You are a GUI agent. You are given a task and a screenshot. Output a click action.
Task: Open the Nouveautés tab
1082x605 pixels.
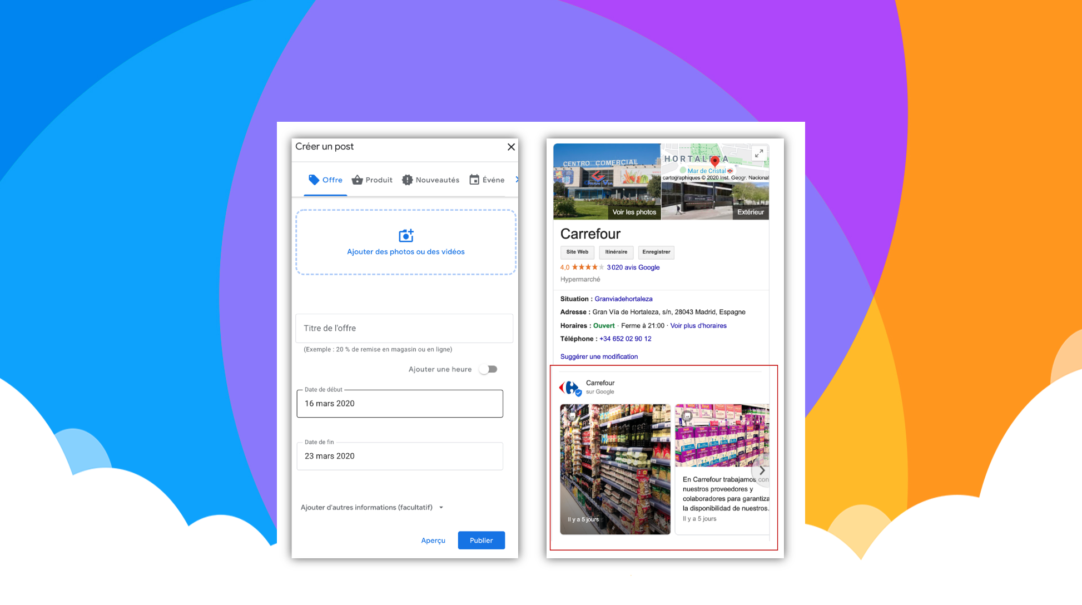coord(431,180)
